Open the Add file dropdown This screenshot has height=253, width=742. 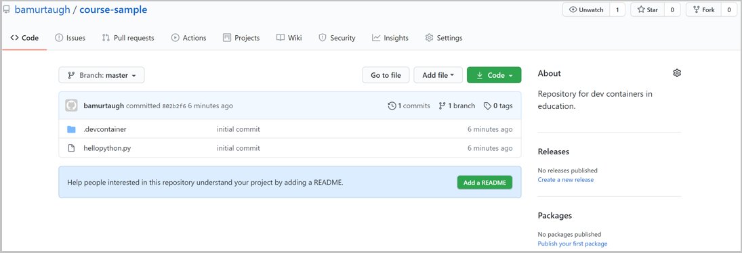click(x=438, y=75)
